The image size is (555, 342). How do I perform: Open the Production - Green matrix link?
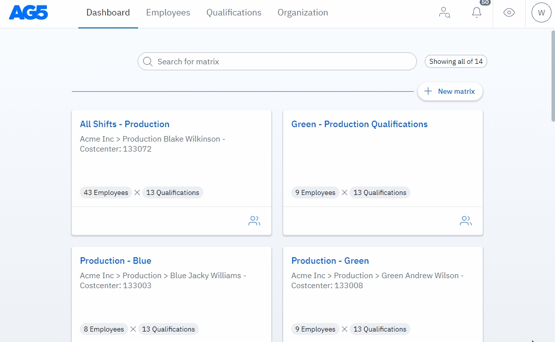tap(330, 261)
